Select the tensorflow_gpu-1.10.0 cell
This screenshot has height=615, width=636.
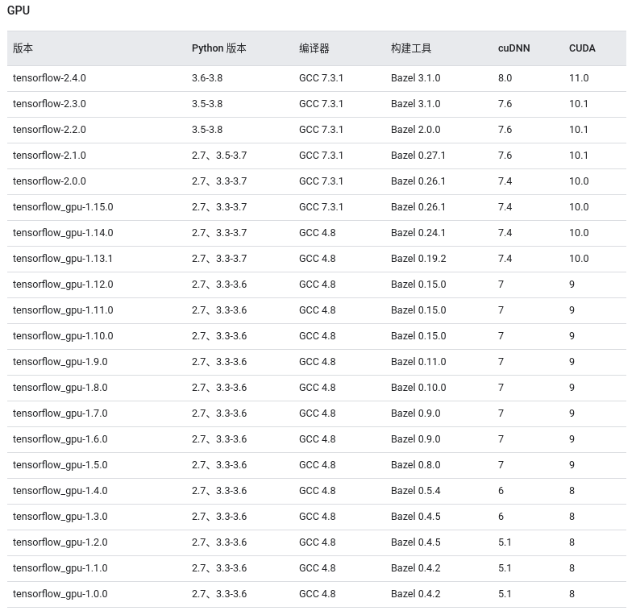63,336
